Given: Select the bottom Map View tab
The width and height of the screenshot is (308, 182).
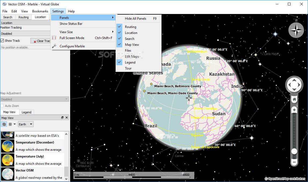Looking at the screenshot, I should point(9,112).
